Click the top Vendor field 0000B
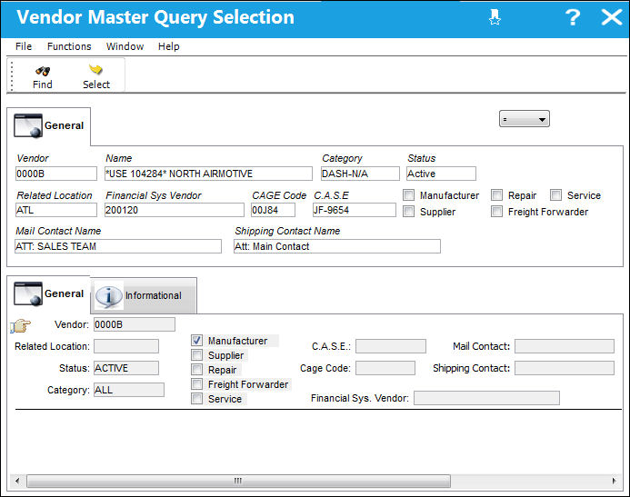 coord(56,174)
